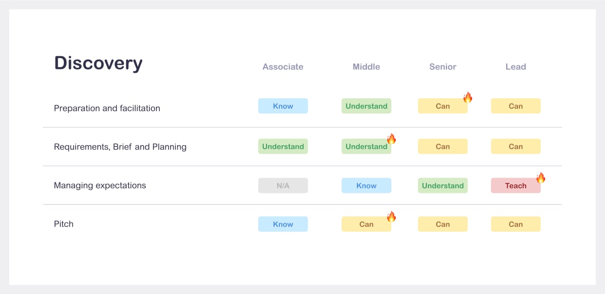This screenshot has height=294, width=605.
Task: Select the Associate column header
Action: pyautogui.click(x=283, y=67)
